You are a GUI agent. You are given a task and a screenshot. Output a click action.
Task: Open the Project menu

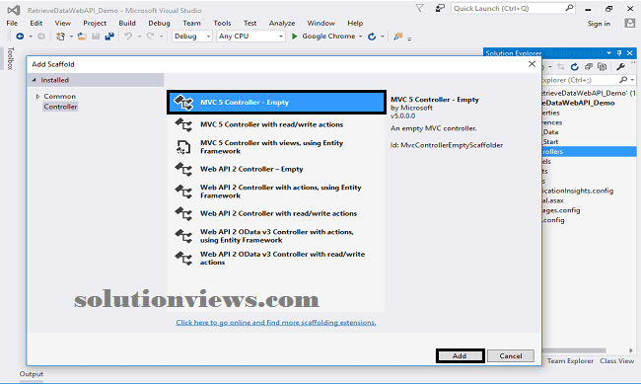95,24
